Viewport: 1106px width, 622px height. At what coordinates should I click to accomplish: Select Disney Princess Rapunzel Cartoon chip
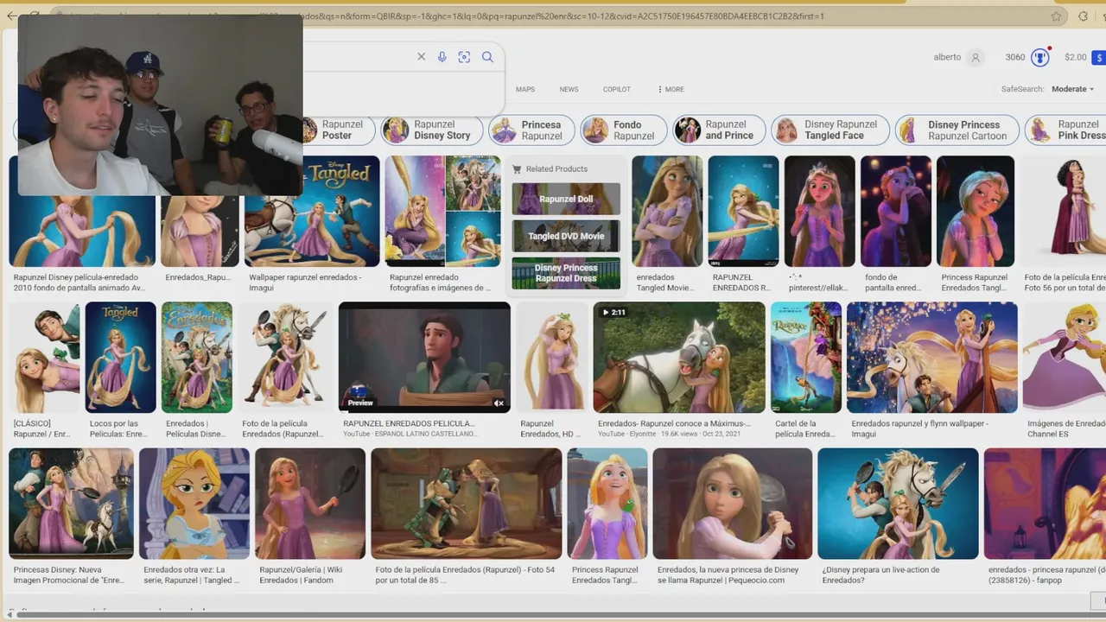(x=956, y=130)
